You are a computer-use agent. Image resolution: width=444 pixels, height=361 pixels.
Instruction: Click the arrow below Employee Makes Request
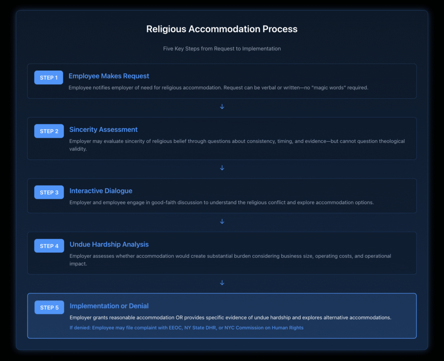pyautogui.click(x=222, y=107)
